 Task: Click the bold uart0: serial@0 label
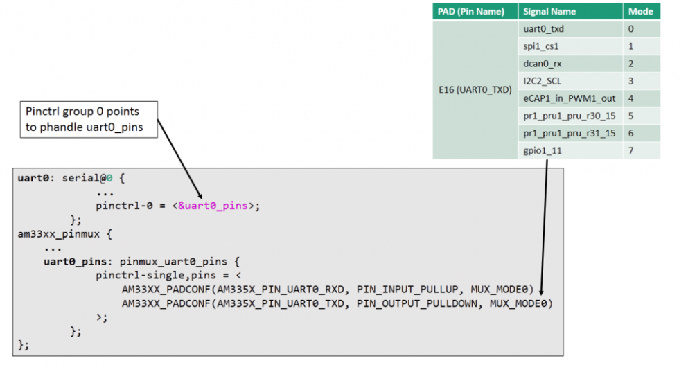tap(69, 178)
